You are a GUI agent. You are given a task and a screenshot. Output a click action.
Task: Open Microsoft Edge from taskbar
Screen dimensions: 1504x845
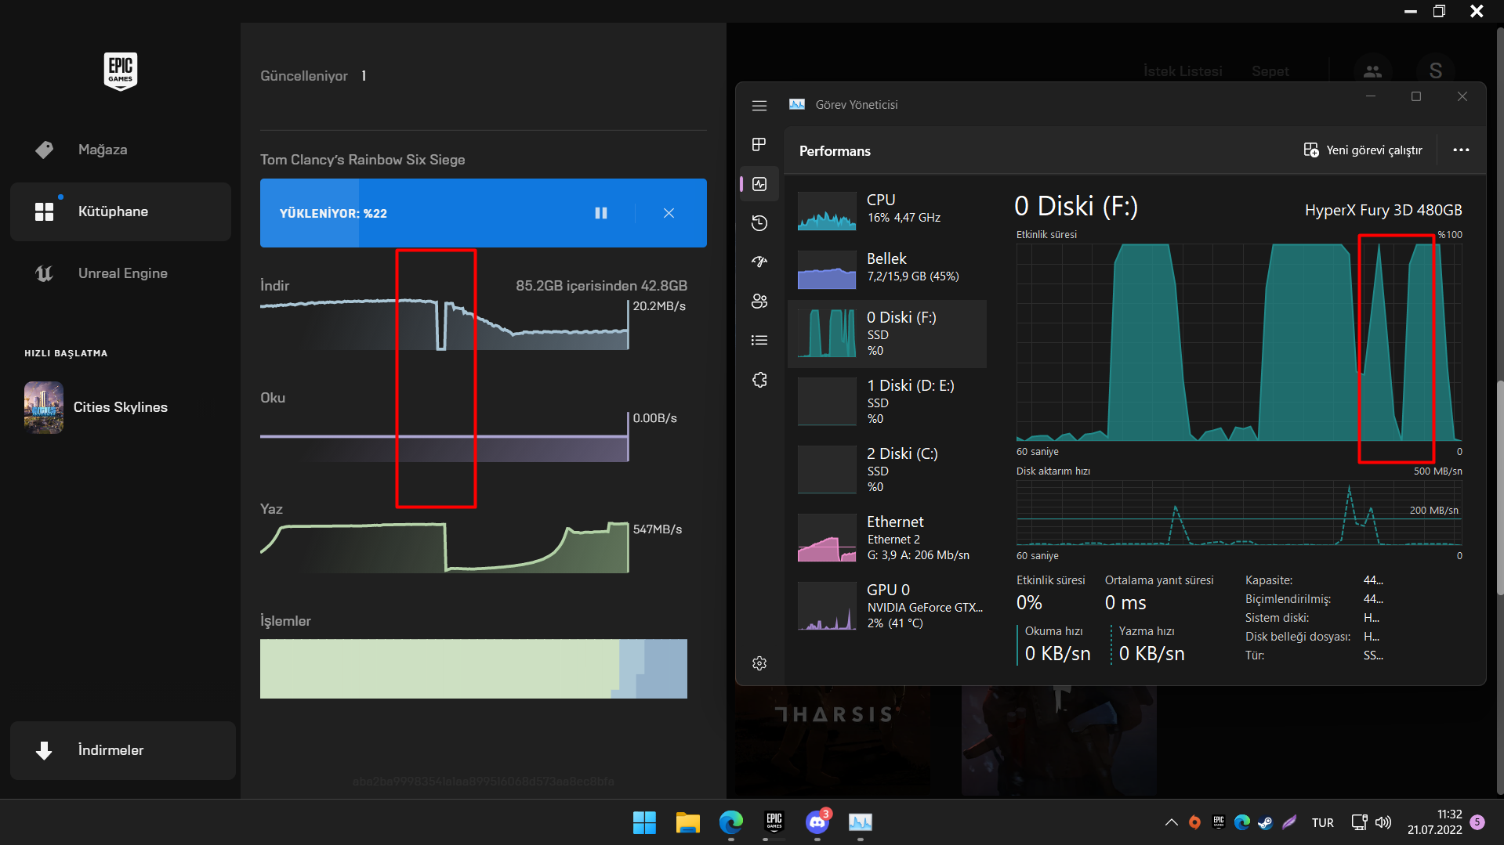click(x=731, y=822)
